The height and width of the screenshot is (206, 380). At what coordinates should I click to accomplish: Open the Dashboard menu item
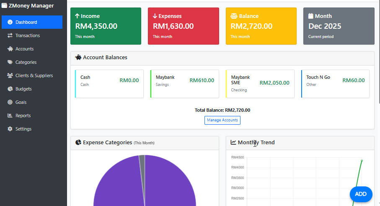point(32,22)
